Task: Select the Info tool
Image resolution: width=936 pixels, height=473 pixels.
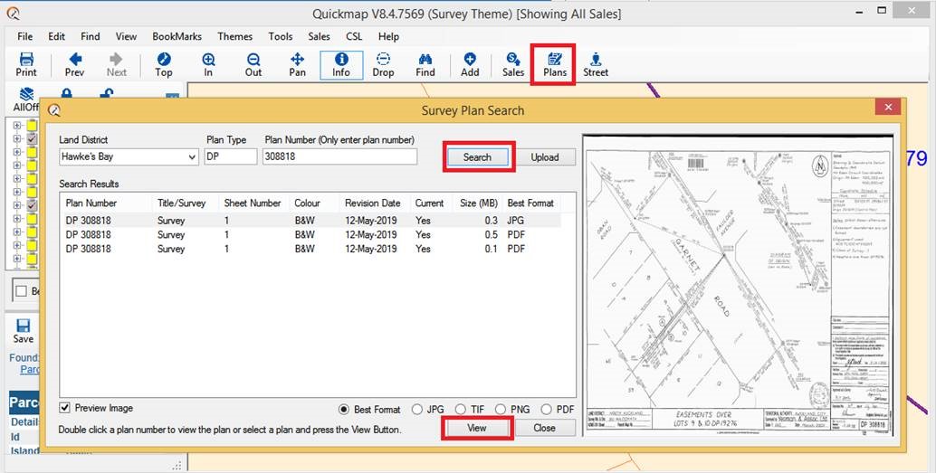Action: (340, 64)
